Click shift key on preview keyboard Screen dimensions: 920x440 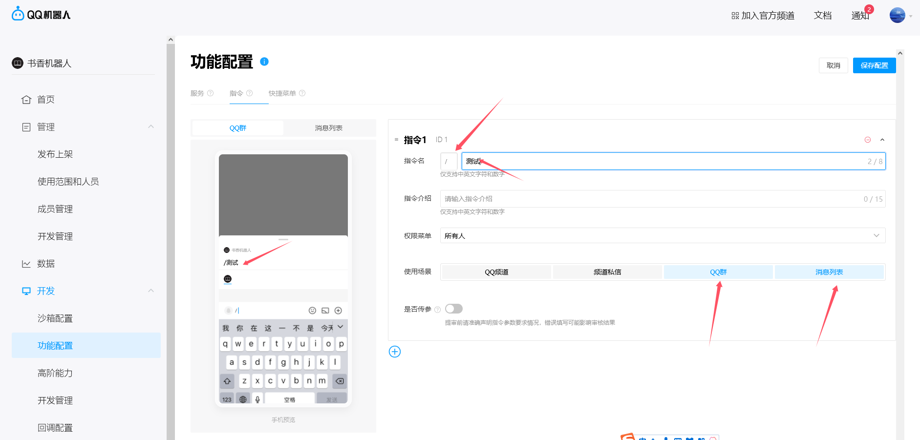click(227, 381)
